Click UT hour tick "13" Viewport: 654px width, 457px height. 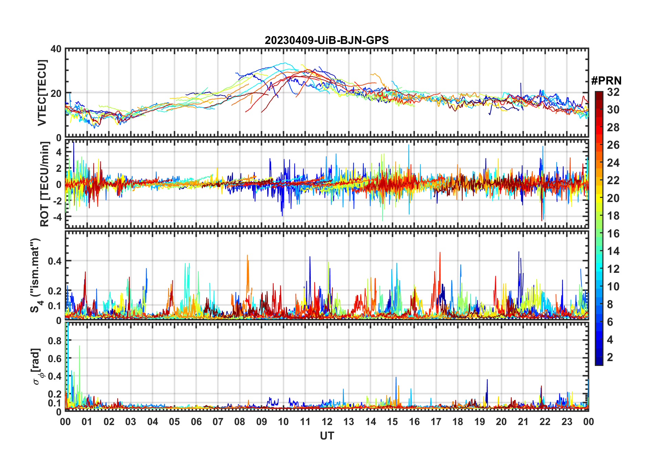(349, 422)
